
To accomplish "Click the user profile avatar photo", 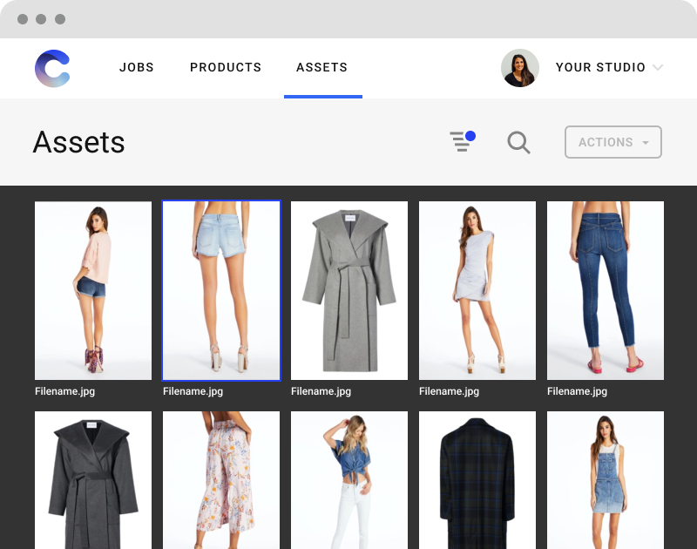I will click(x=520, y=68).
